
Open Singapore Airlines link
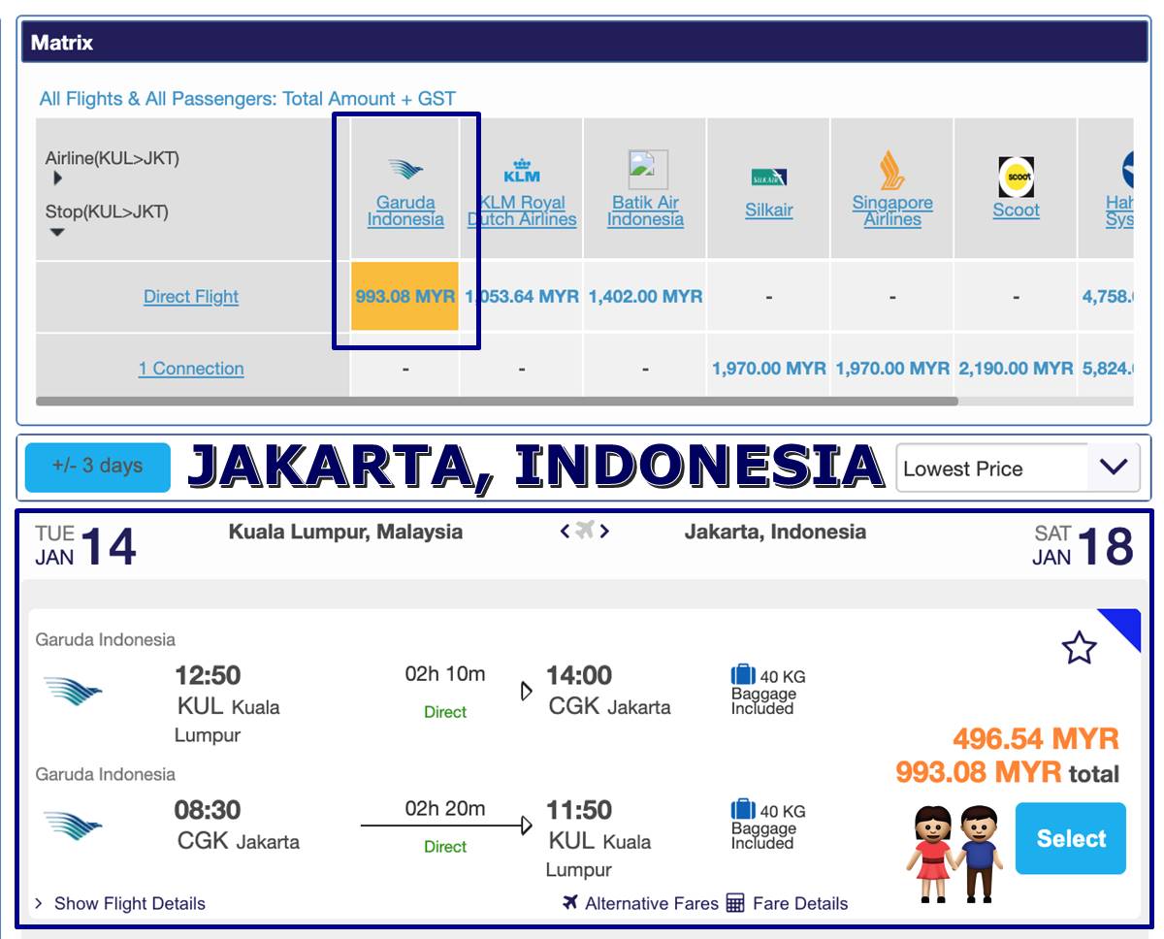click(x=892, y=210)
